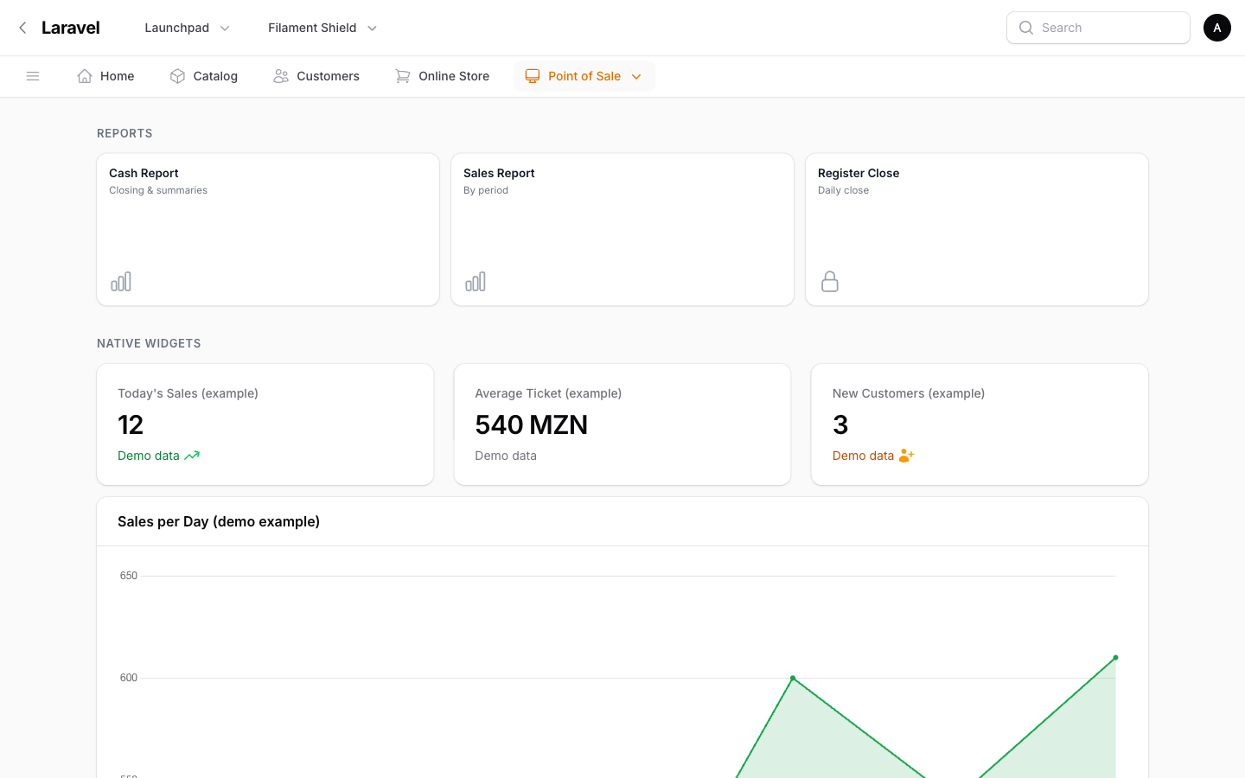This screenshot has width=1245, height=778.
Task: Focus the Search input field
Action: click(x=1098, y=28)
